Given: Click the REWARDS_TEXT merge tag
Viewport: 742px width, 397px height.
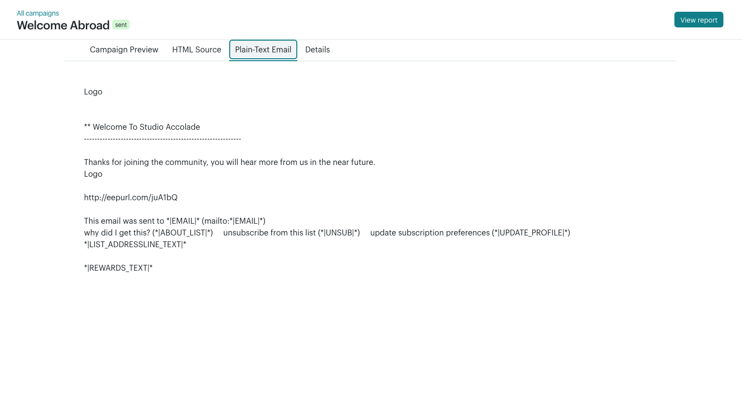Looking at the screenshot, I should 118,268.
